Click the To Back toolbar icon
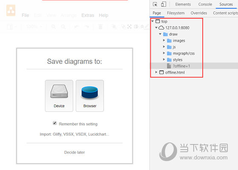The width and height of the screenshot is (238, 170). tap(123, 27)
